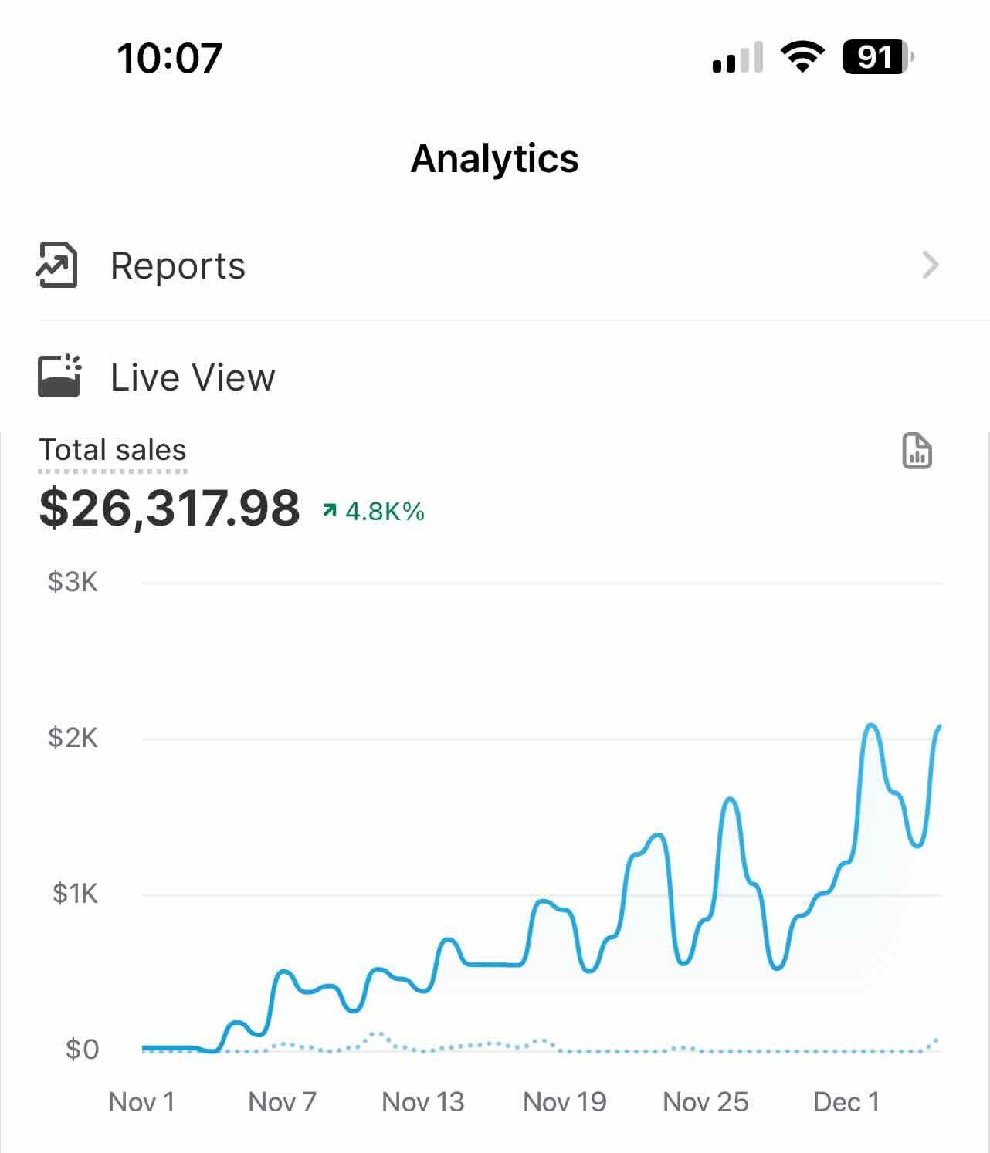Tap the Reports trend-line icon
The image size is (990, 1153).
click(x=56, y=266)
